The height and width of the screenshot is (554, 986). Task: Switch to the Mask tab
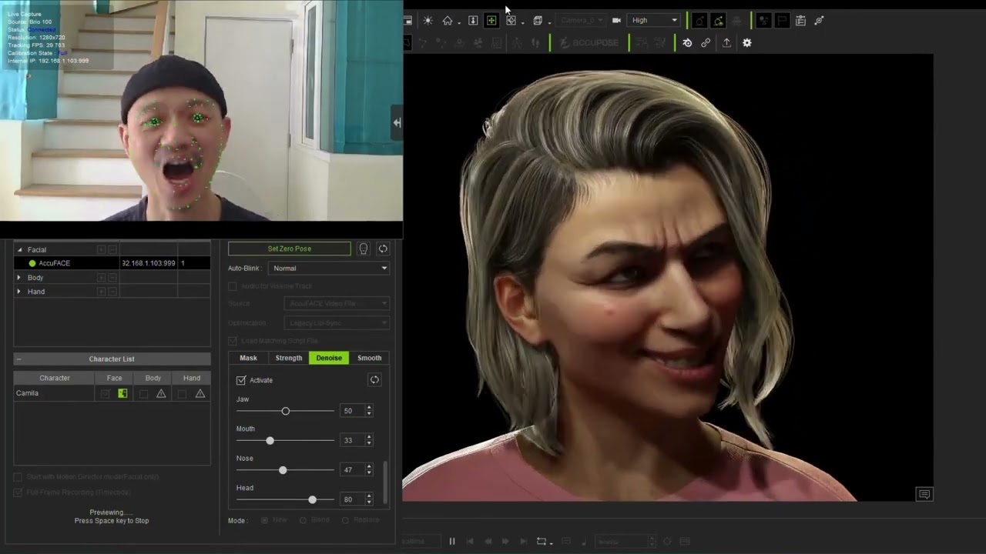(248, 358)
